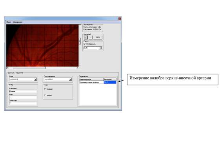
Task: Click the highlighted artery value cell
Action: [x=110, y=82]
